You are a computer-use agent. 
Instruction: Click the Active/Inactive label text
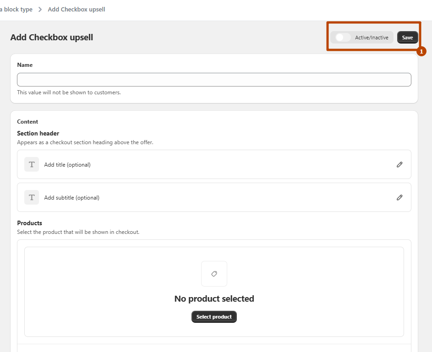(372, 38)
